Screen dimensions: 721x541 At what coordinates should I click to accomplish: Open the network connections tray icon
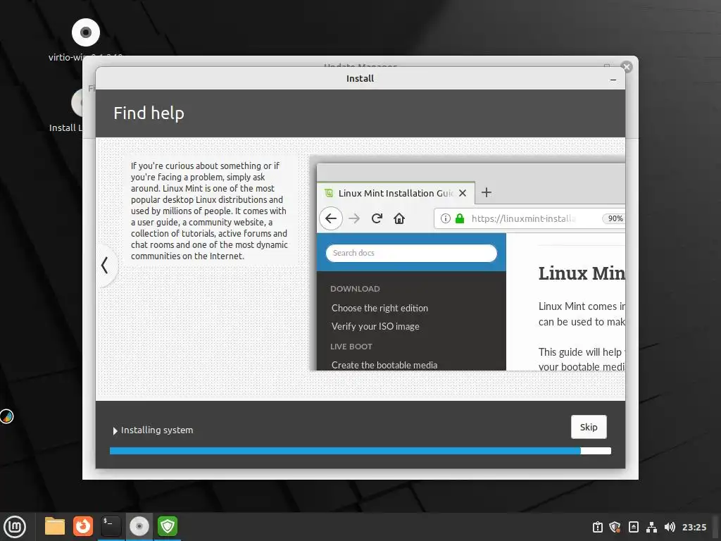pyautogui.click(x=651, y=527)
